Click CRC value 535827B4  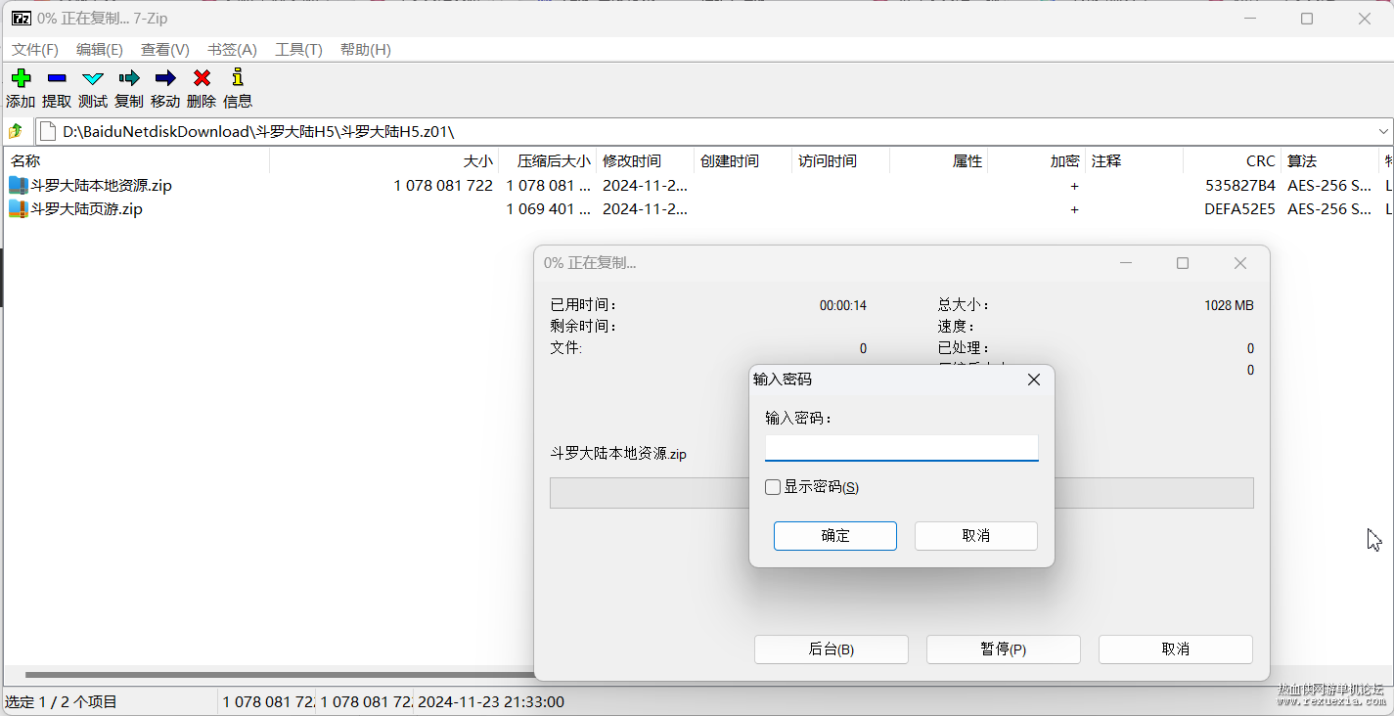click(1240, 185)
